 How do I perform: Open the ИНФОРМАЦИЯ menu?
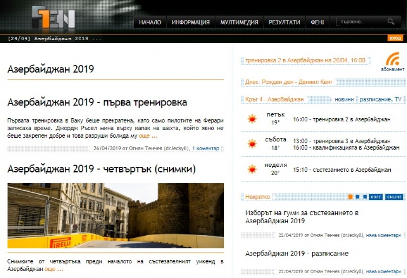coord(190,23)
